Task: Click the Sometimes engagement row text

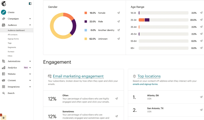Action: point(86,115)
